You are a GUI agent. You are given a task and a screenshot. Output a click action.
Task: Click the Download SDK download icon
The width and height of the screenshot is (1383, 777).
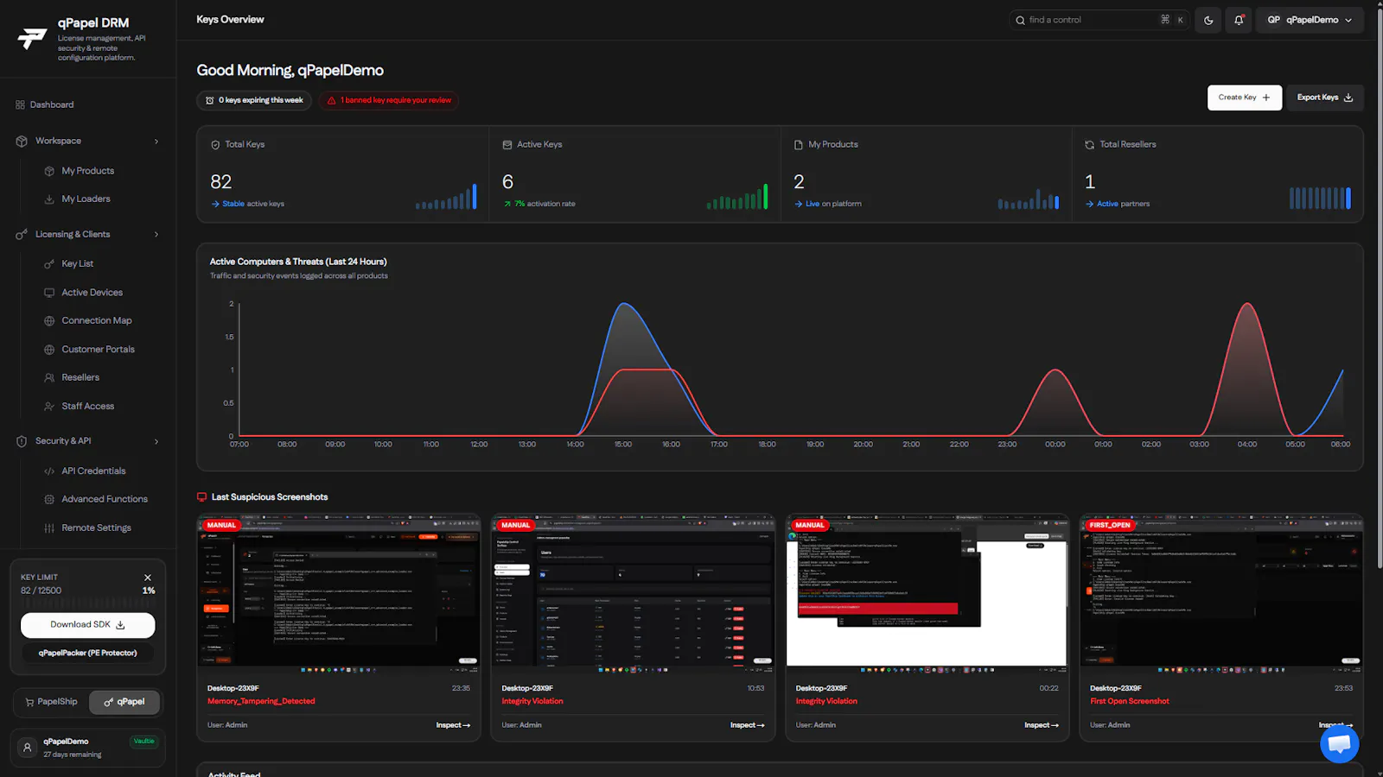(x=120, y=625)
